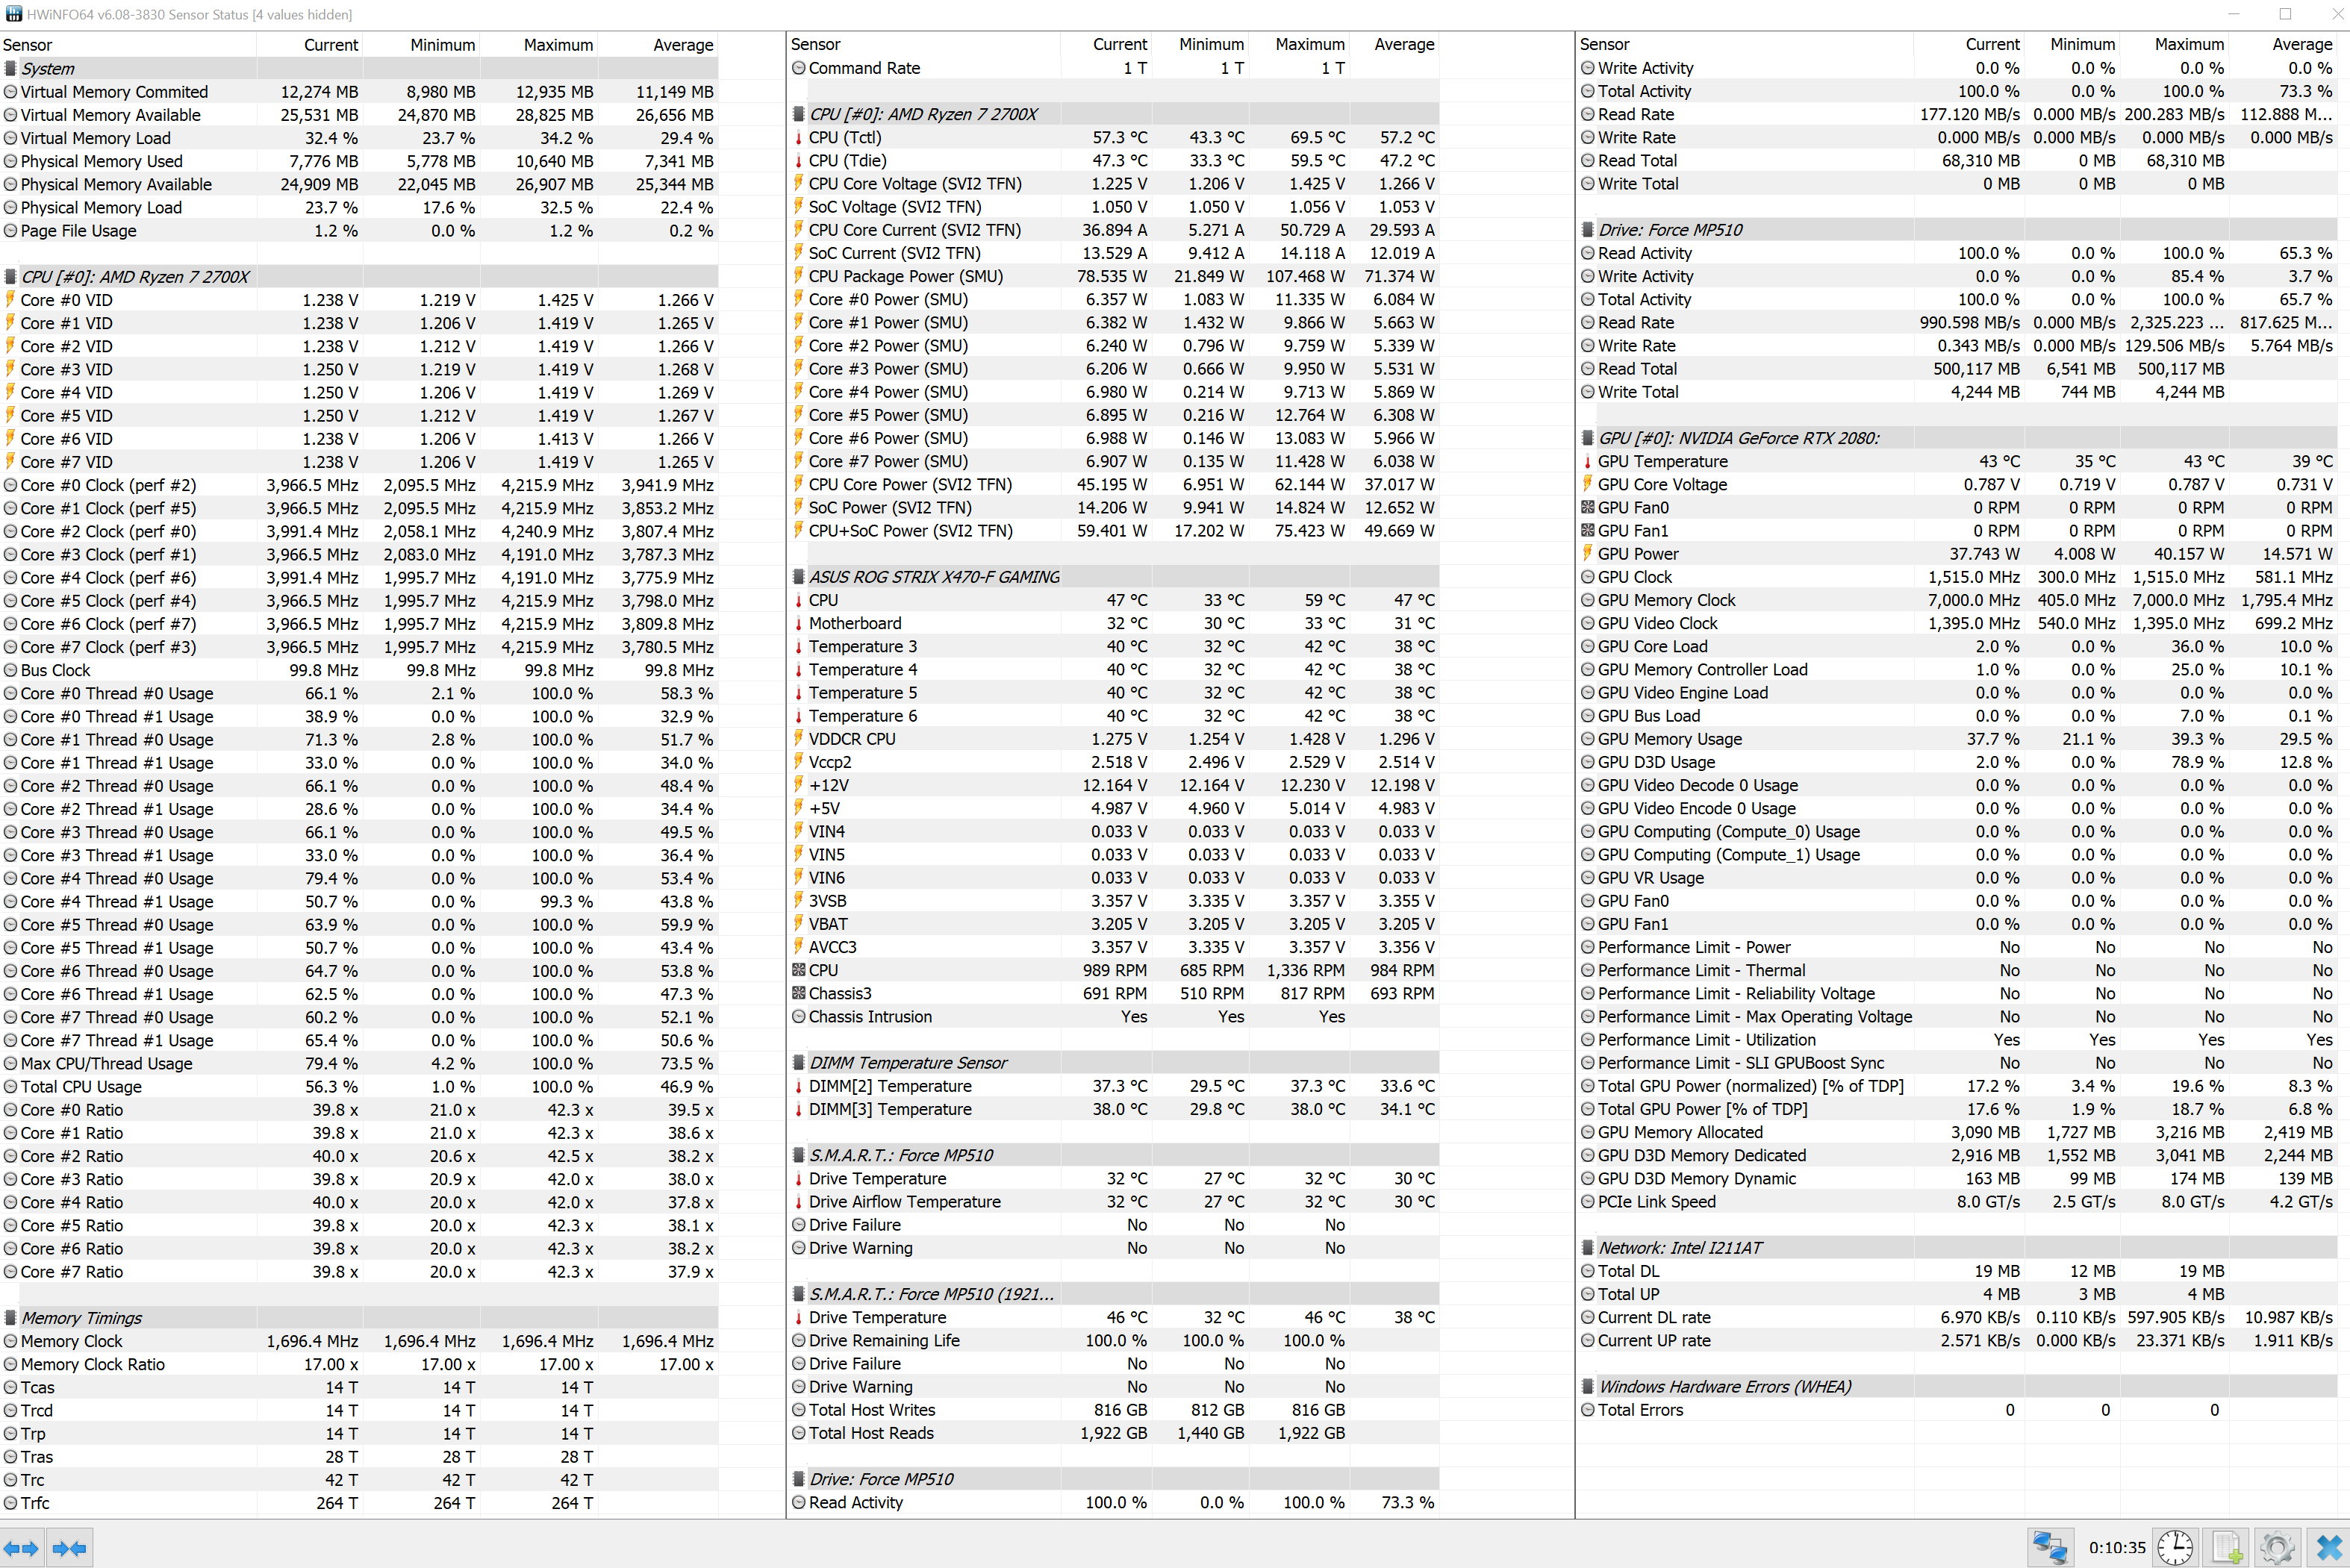Image resolution: width=2350 pixels, height=1568 pixels.
Task: Select the Total CPU Usage row
Action: pyautogui.click(x=81, y=1086)
